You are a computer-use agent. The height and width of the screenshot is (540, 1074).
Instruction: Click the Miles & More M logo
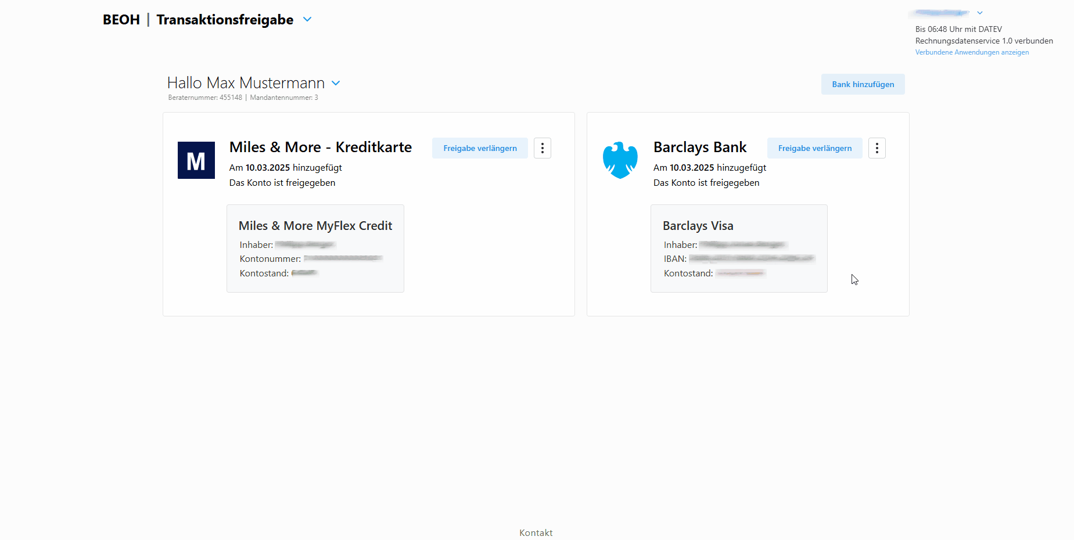pos(196,160)
